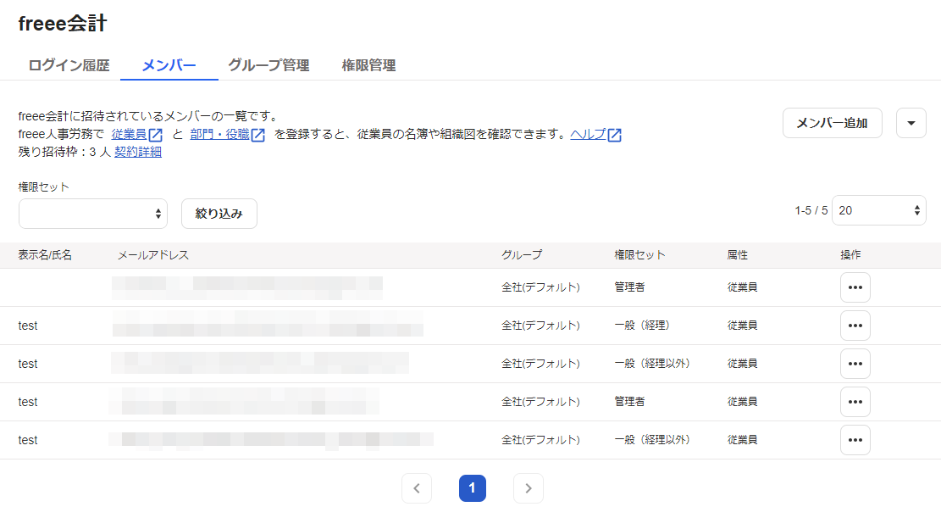Open the 従業員 link
Image resolution: width=941 pixels, height=529 pixels.
point(129,135)
